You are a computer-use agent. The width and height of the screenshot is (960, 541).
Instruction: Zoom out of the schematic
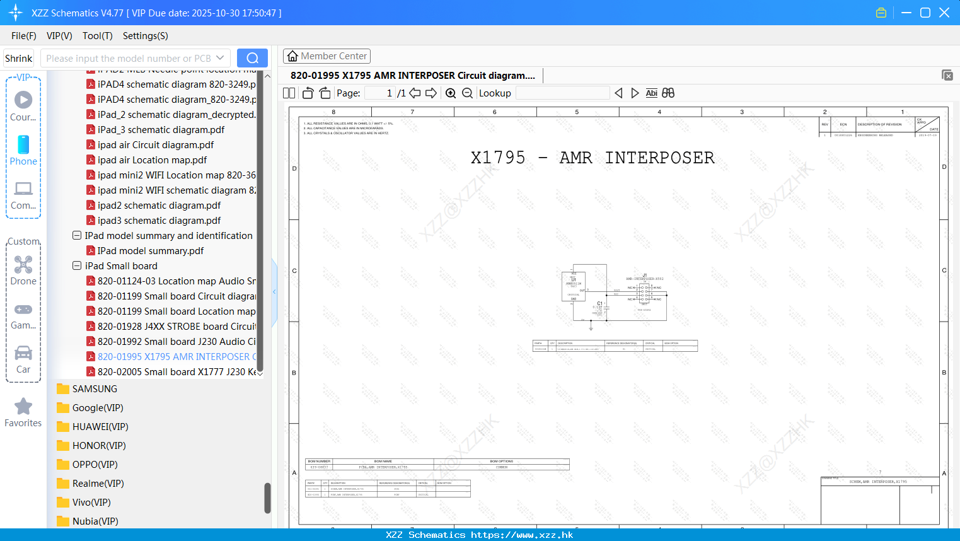coord(467,93)
